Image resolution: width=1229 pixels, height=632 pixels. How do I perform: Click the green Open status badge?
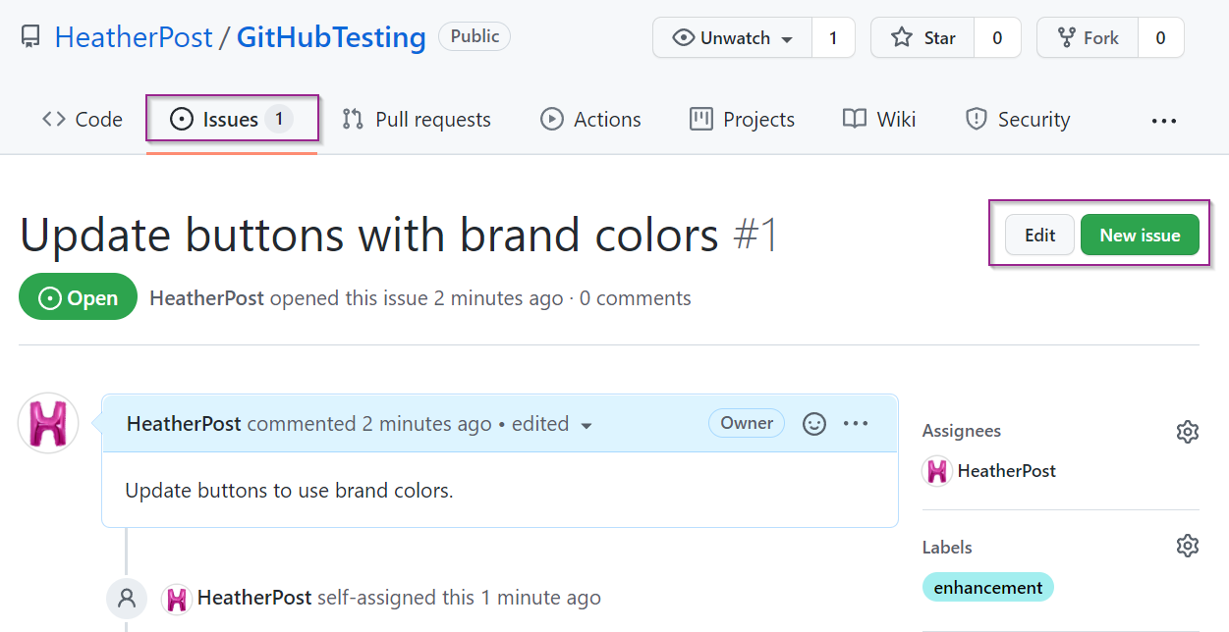[79, 298]
